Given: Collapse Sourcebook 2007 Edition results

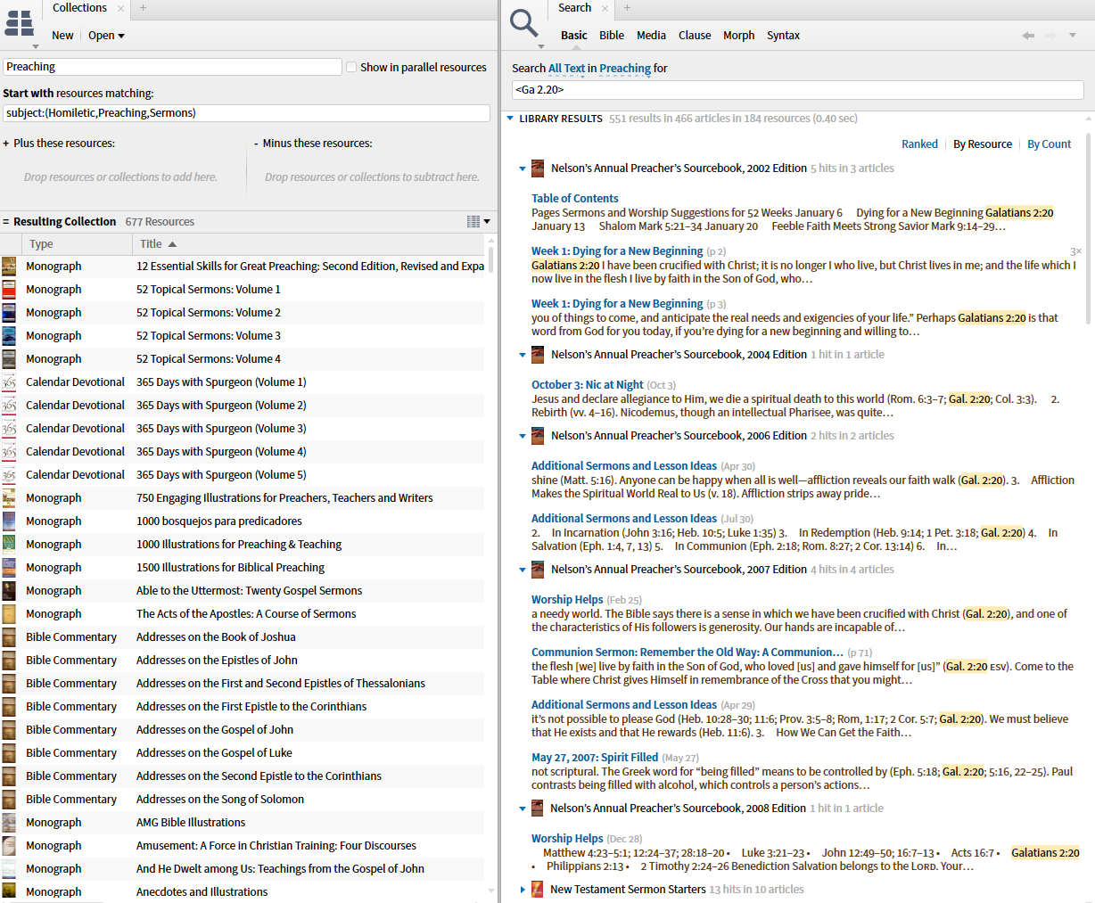Looking at the screenshot, I should click(523, 570).
